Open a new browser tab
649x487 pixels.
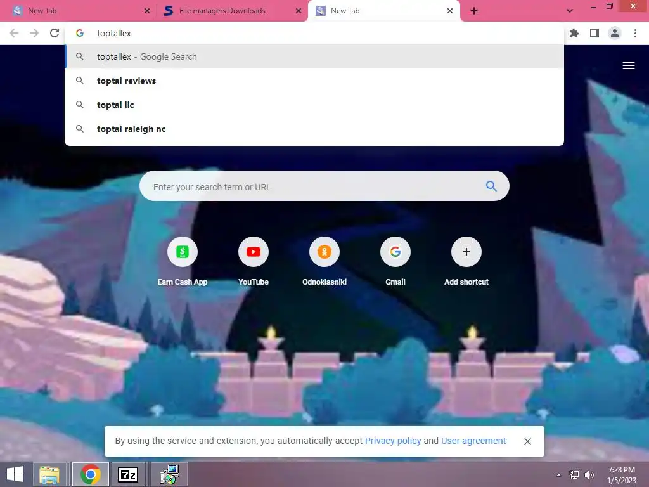click(474, 11)
